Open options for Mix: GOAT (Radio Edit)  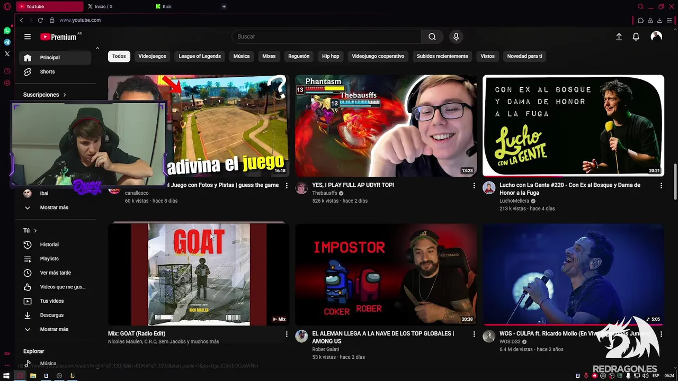pyautogui.click(x=287, y=334)
